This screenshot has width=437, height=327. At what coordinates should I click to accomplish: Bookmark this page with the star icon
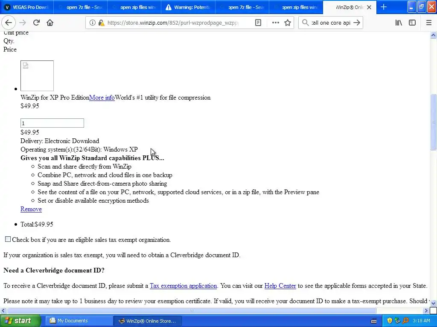pyautogui.click(x=288, y=23)
